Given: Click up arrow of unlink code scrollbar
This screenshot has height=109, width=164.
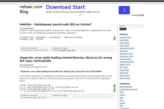Looking at the screenshot, I should pyautogui.click(x=114, y=85).
